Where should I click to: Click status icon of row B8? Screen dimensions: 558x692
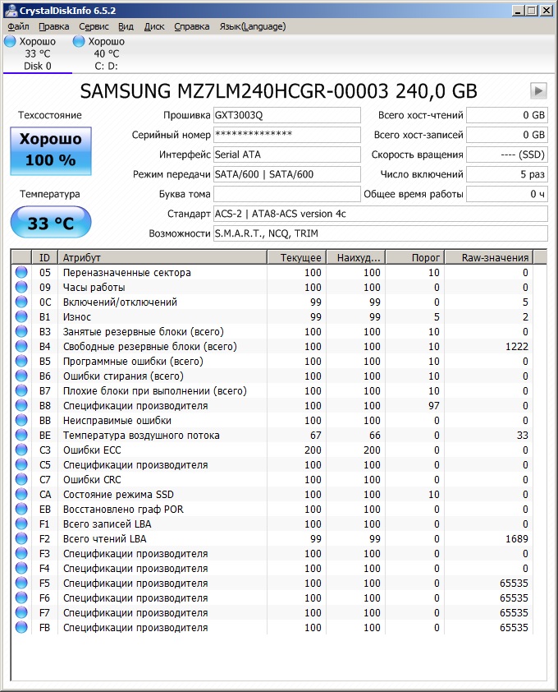pyautogui.click(x=21, y=405)
